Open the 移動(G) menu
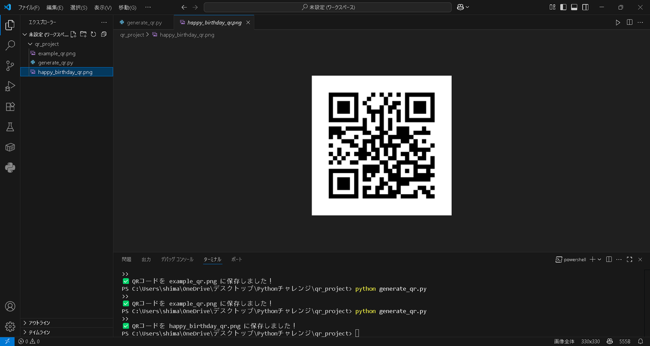The height and width of the screenshot is (346, 650). pyautogui.click(x=127, y=8)
